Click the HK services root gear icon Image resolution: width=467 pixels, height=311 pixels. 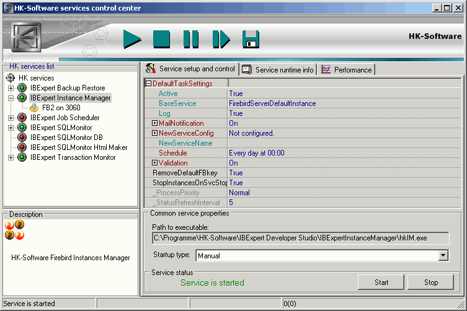pyautogui.click(x=11, y=78)
